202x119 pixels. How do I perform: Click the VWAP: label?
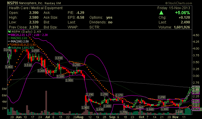73,27
